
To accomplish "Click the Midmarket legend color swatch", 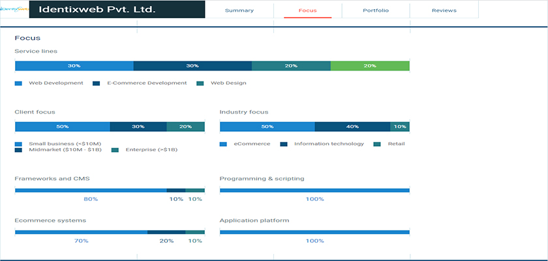I will [18, 150].
